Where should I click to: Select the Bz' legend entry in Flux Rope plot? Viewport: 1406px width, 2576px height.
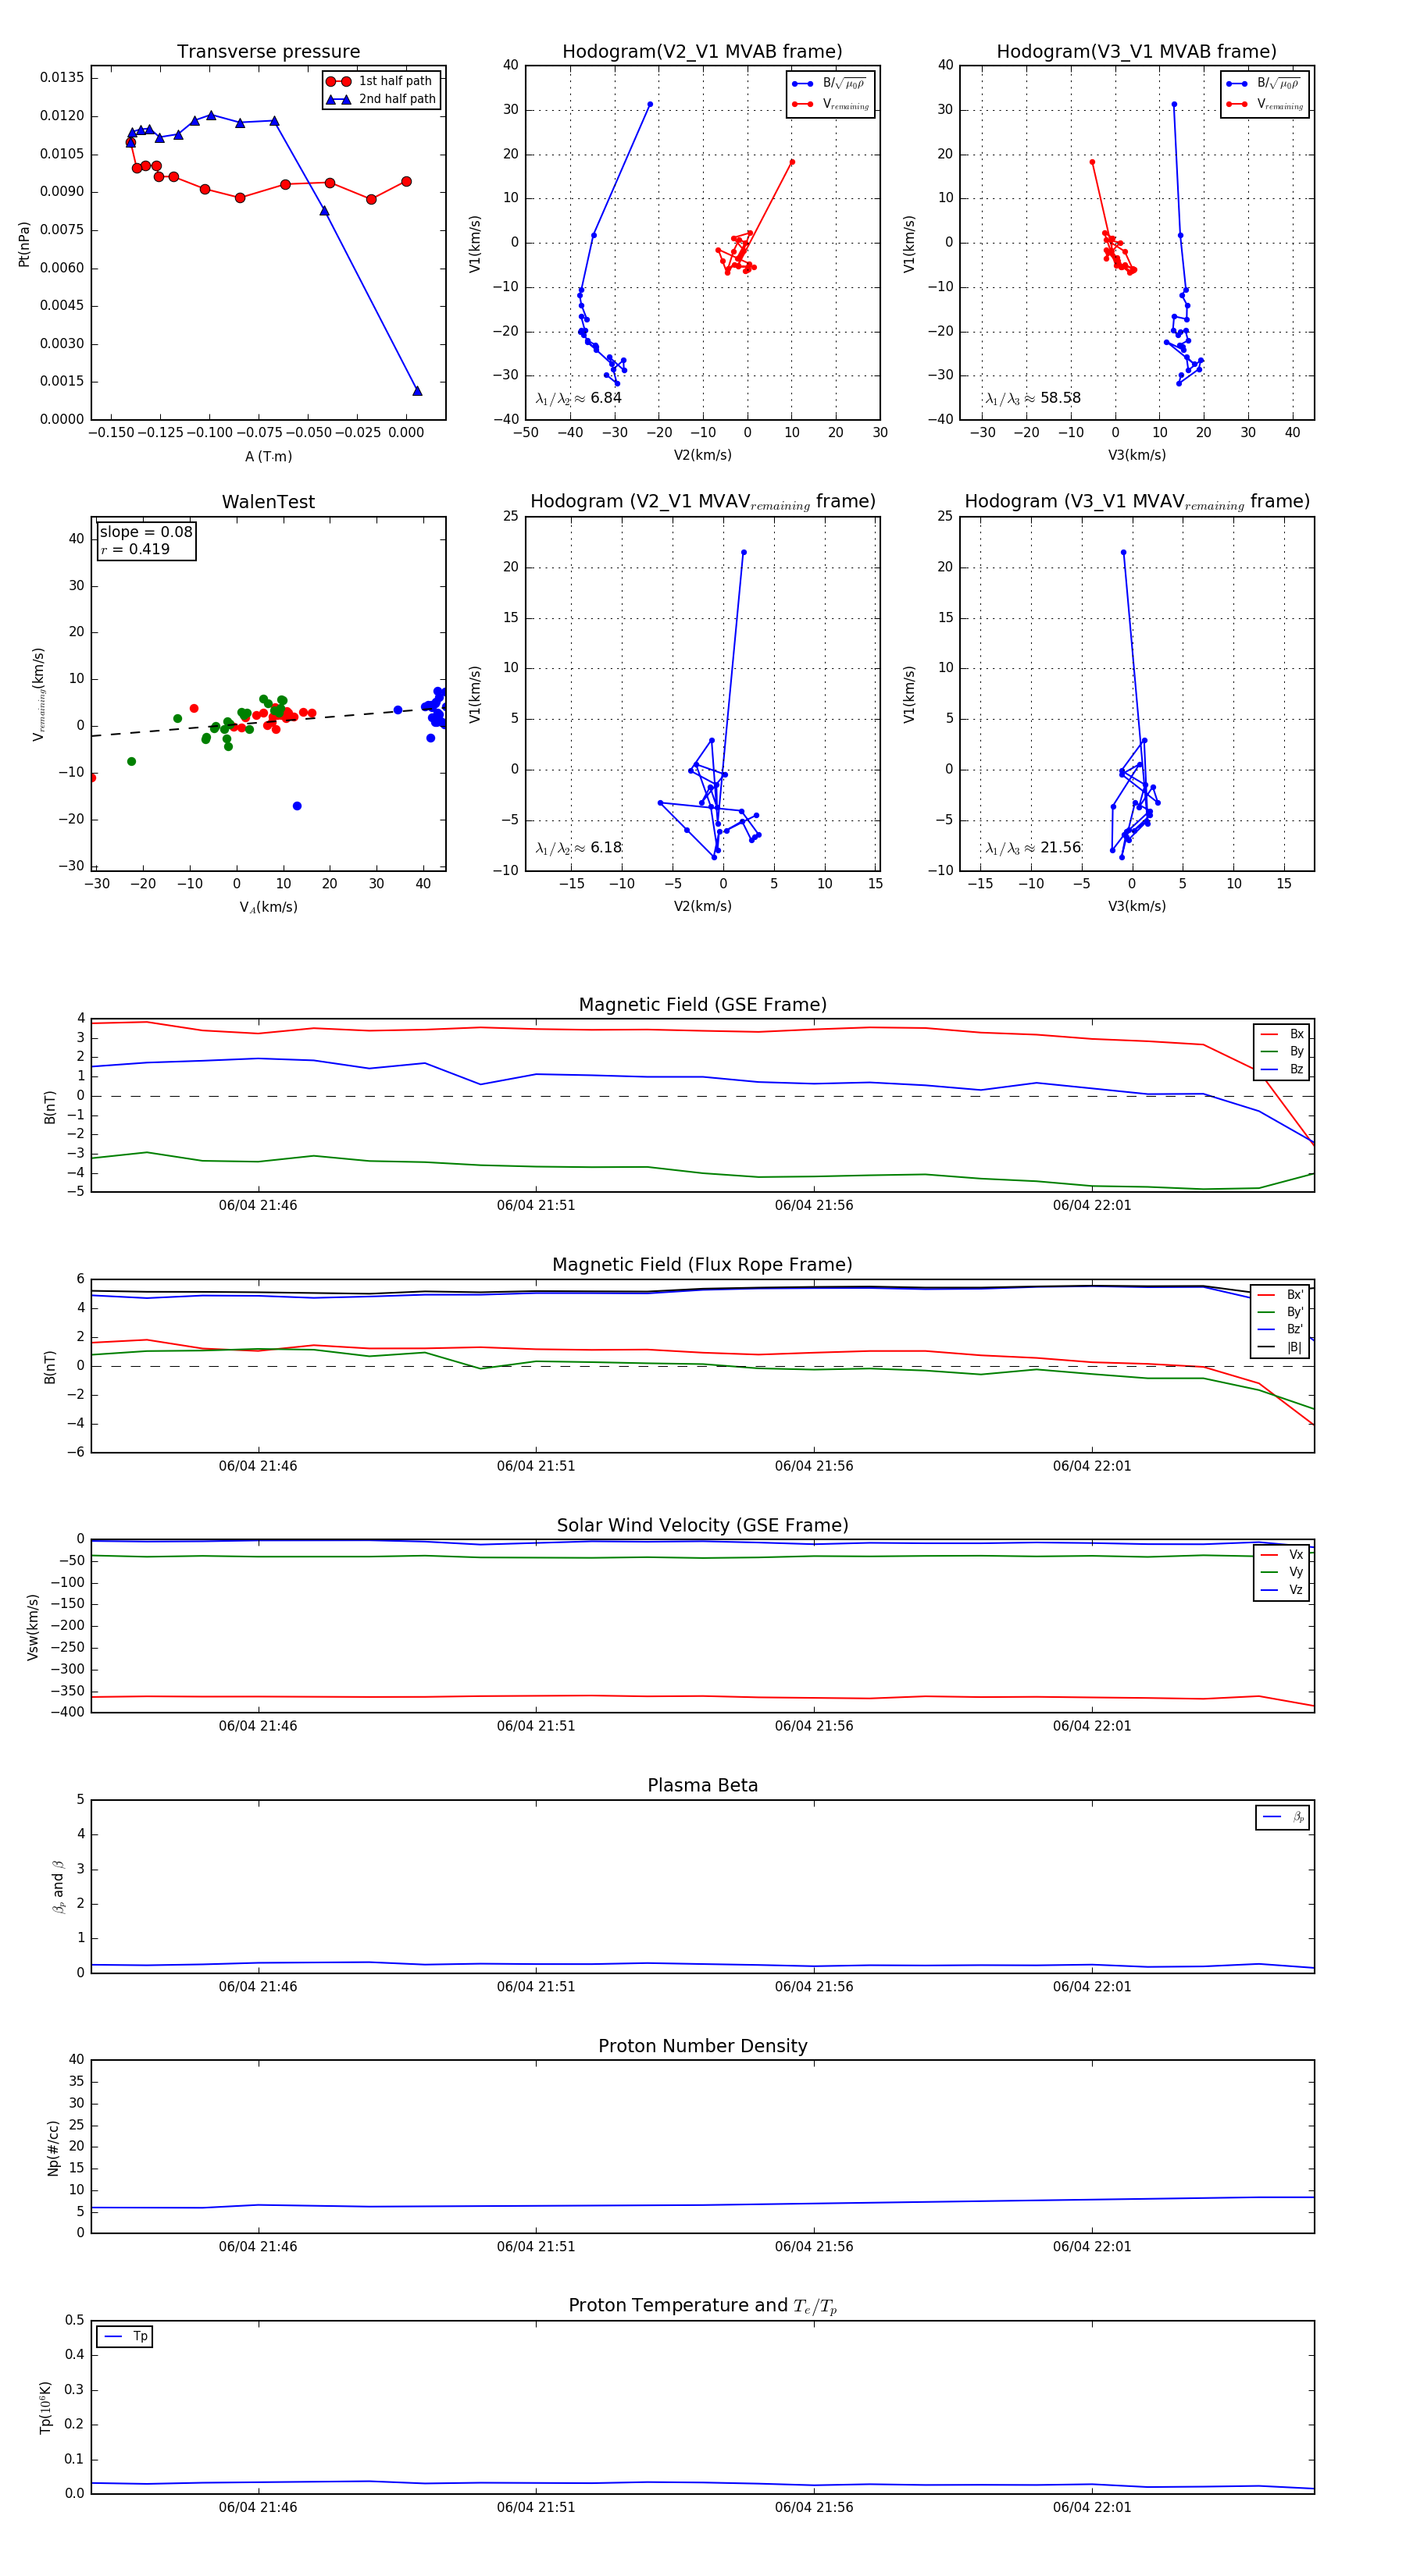pos(1282,1329)
